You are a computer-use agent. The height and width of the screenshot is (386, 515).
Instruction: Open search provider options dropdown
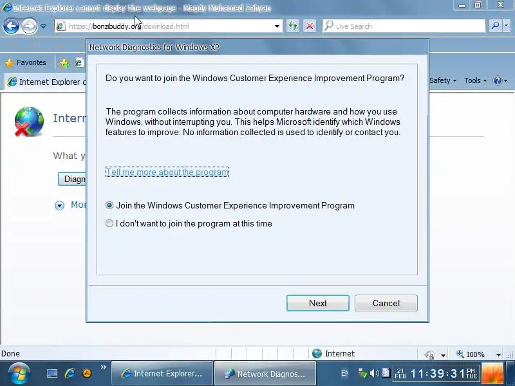pyautogui.click(x=506, y=26)
